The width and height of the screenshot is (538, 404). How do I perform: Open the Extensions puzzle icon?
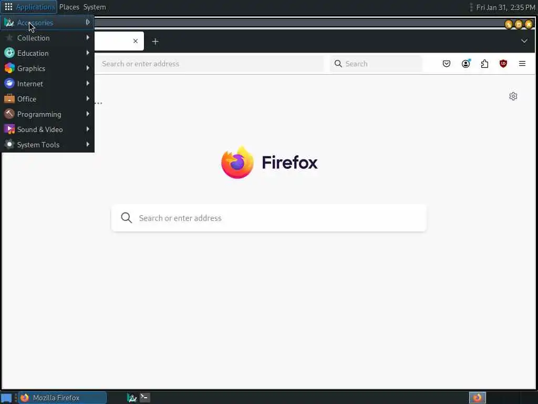coord(484,64)
